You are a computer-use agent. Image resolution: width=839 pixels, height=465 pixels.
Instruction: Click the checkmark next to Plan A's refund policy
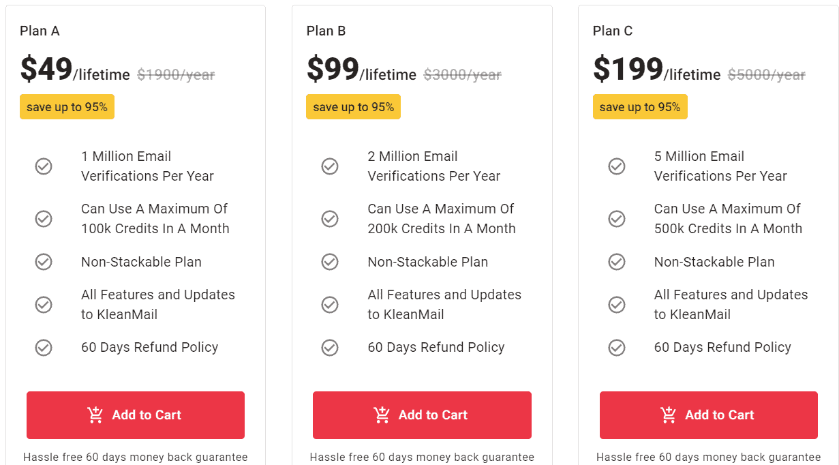coord(44,347)
